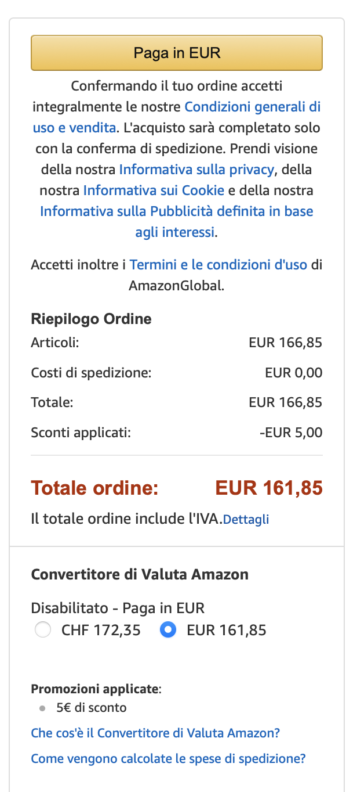Open the Informativa sulla privacy link

pos(196,170)
